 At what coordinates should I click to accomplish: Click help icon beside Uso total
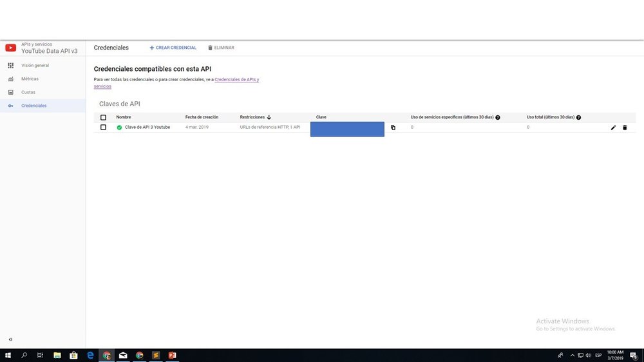pos(579,117)
